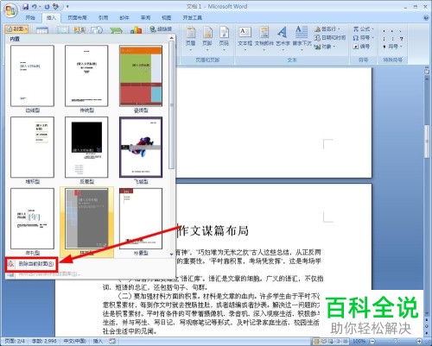The width and height of the screenshot is (432, 346).
Task: Open the 审阅 (Review) tab
Action: point(145,18)
